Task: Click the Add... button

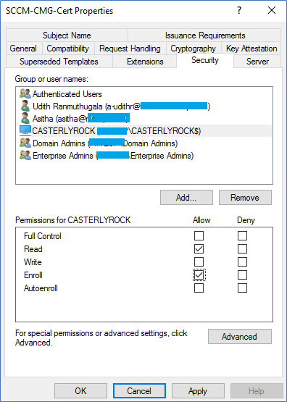Action: pyautogui.click(x=186, y=198)
